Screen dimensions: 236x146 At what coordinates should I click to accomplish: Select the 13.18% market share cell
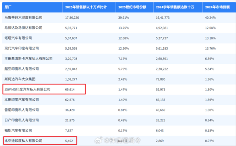(x=210, y=38)
